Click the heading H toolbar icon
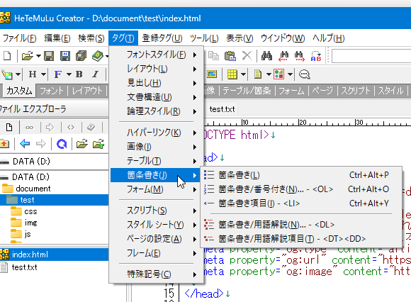The image size is (411, 302). click(33, 74)
